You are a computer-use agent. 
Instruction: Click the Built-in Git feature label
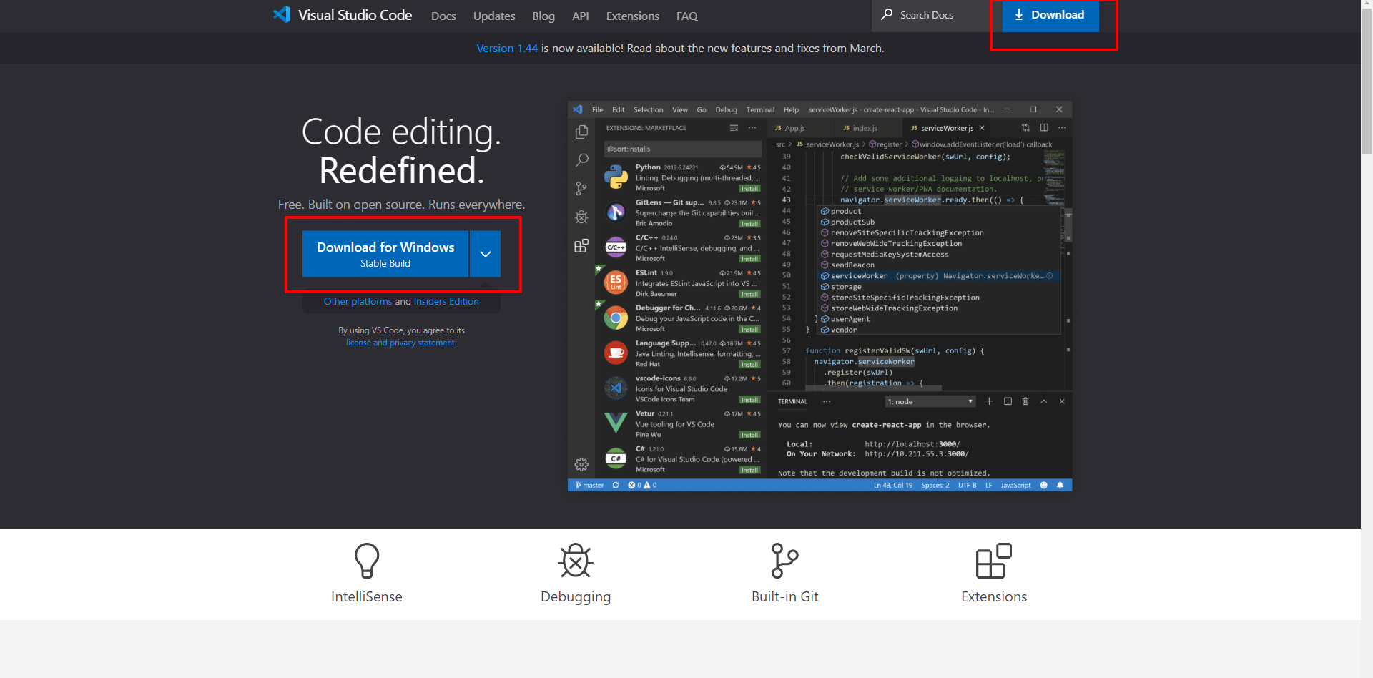pyautogui.click(x=785, y=596)
